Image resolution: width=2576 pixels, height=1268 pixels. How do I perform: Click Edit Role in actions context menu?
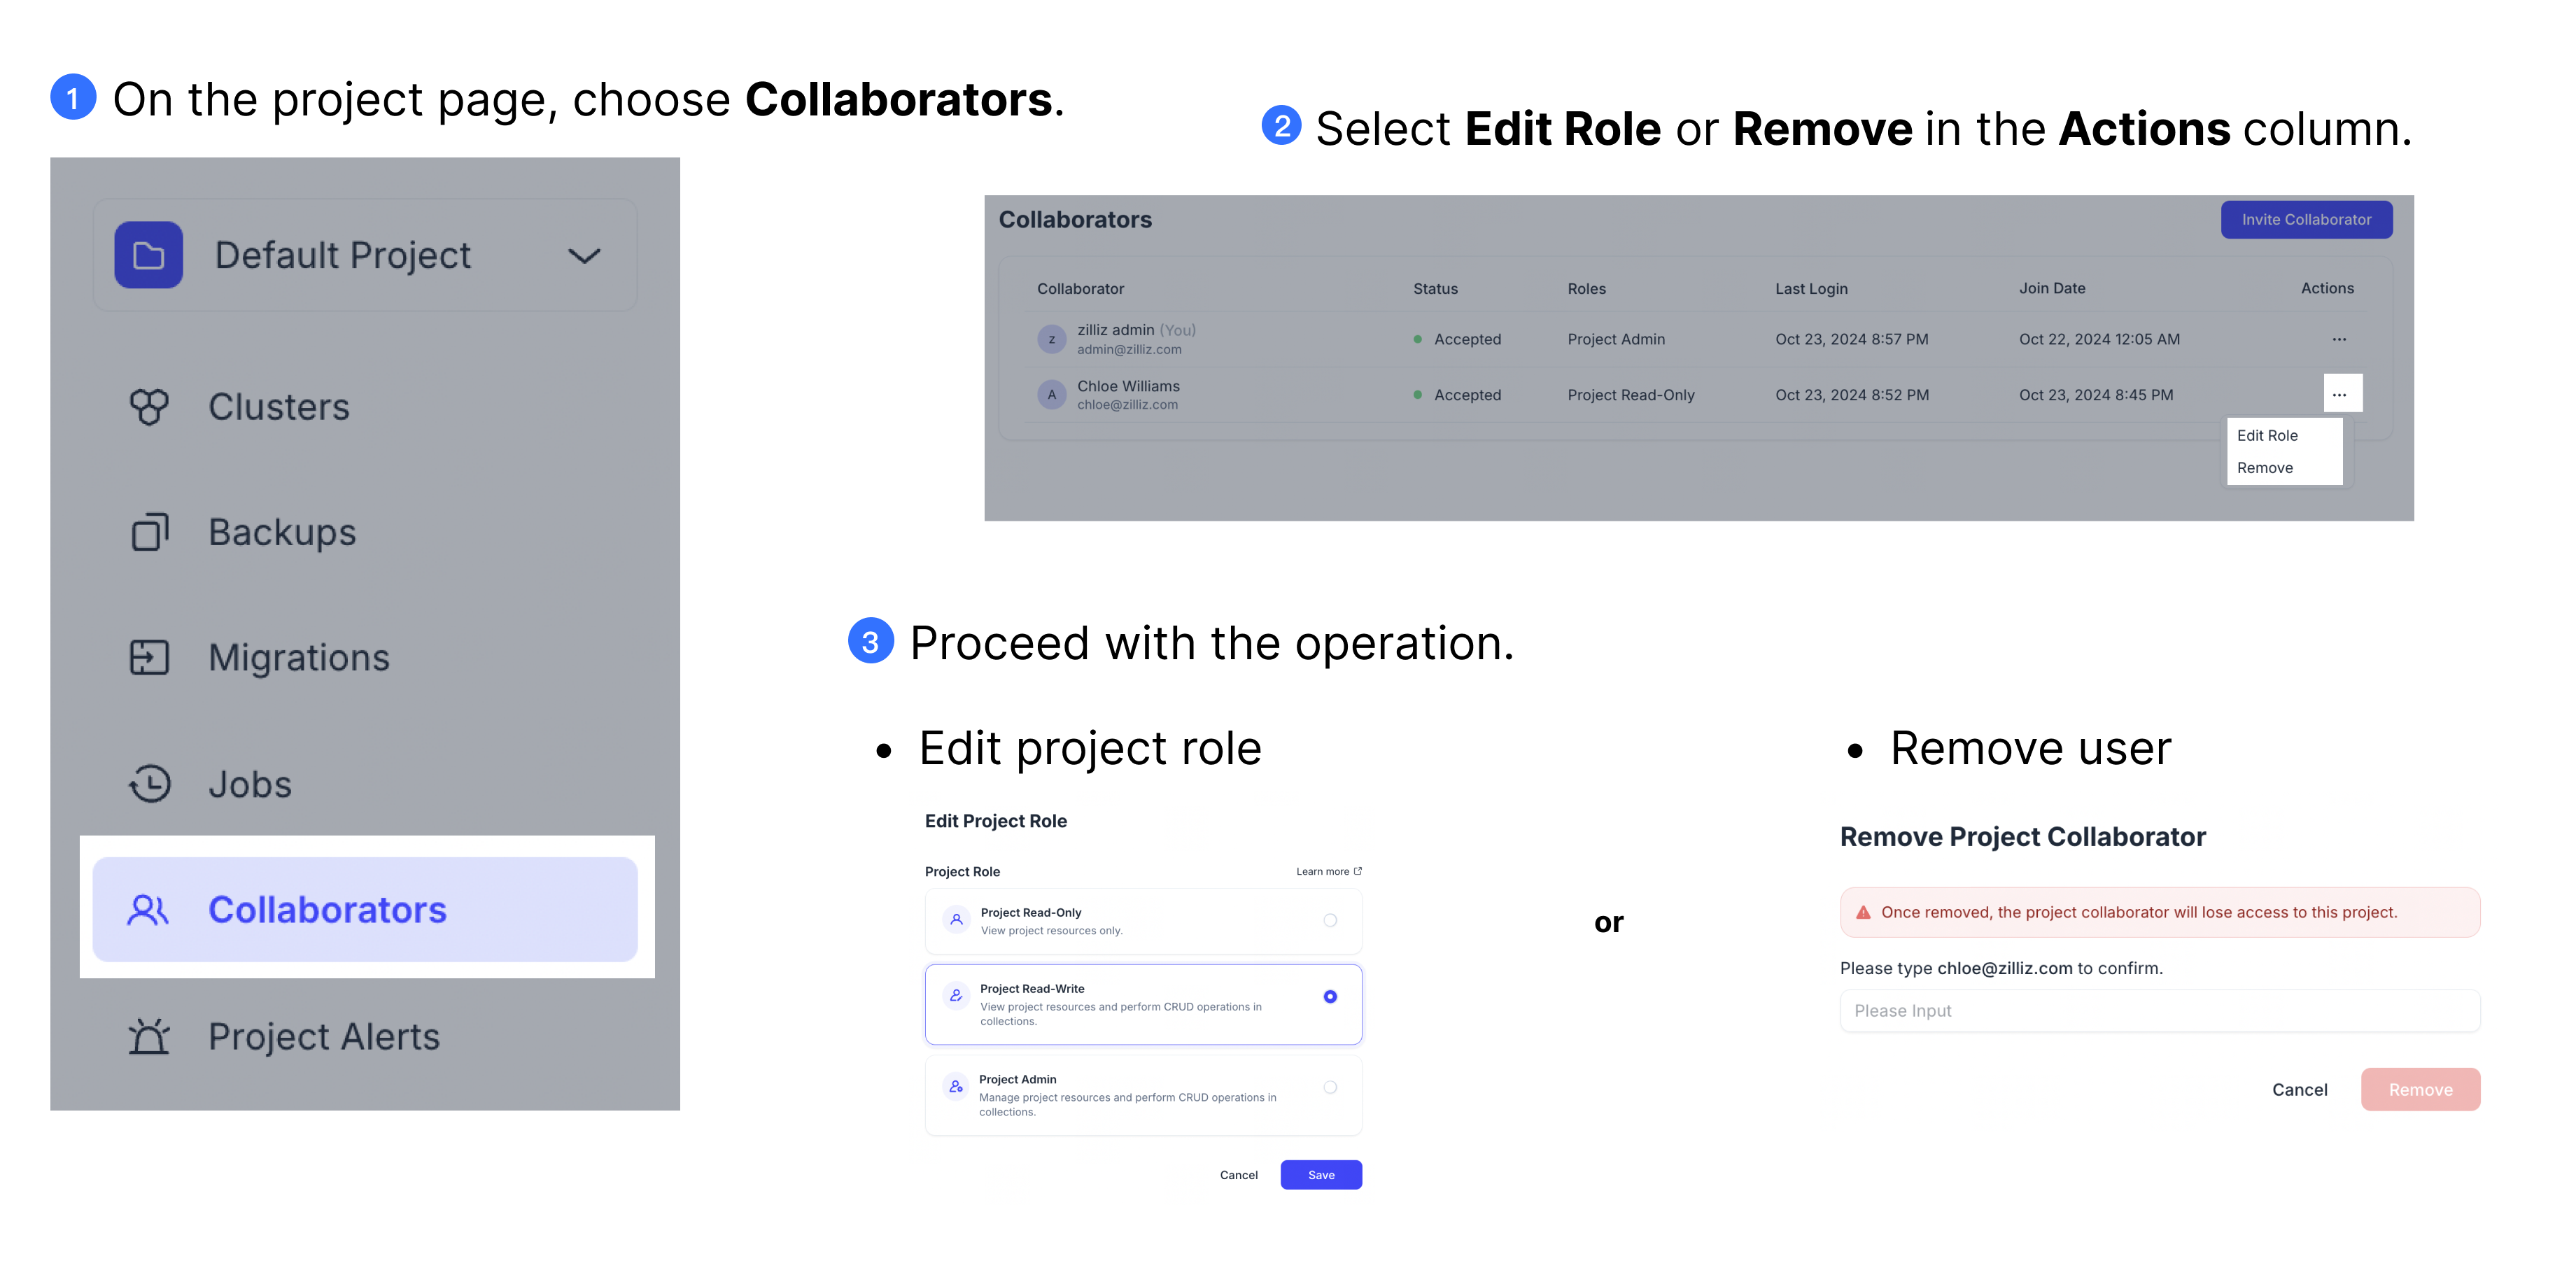(2267, 435)
